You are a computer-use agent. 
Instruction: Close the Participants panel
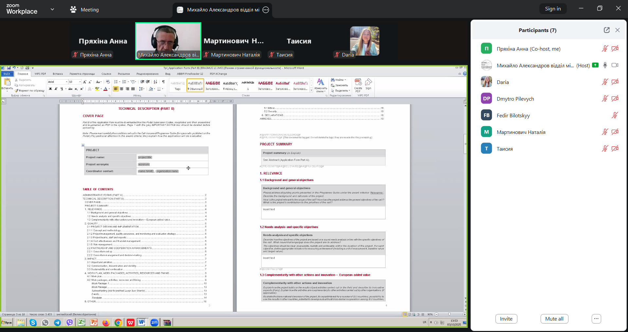point(617,30)
